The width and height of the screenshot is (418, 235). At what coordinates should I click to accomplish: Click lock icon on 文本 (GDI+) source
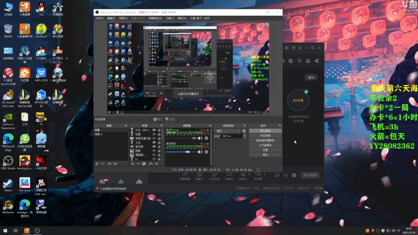click(159, 130)
